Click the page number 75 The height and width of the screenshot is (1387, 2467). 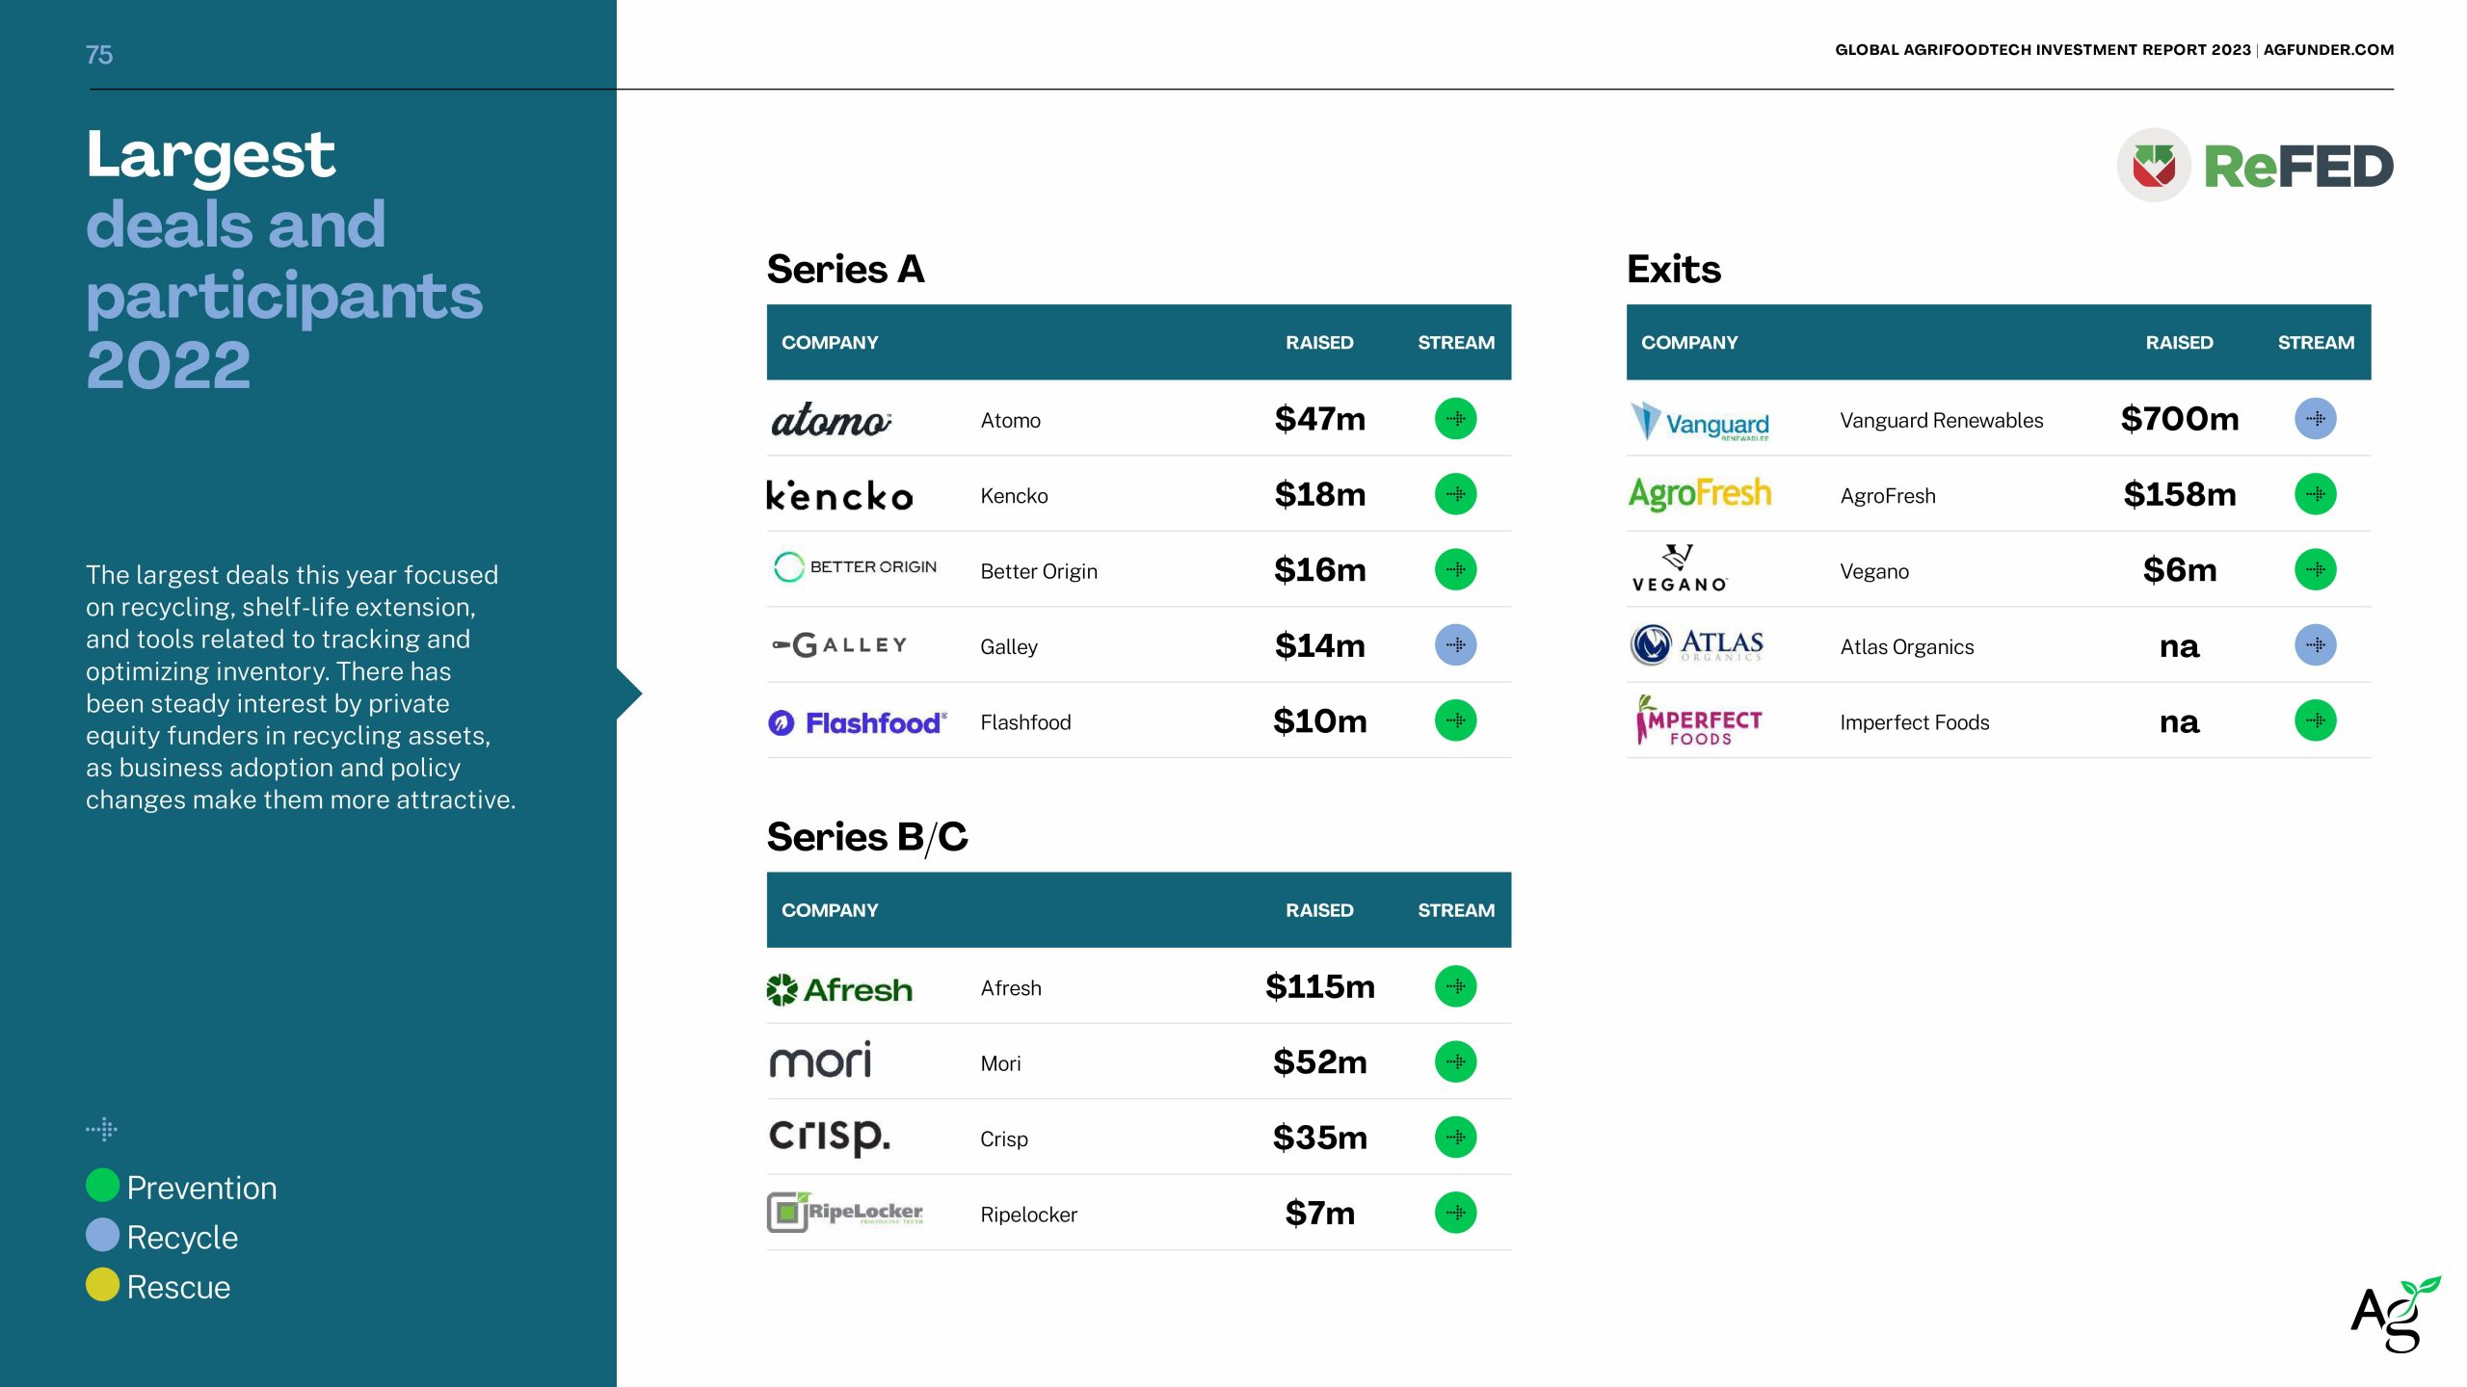tap(99, 55)
